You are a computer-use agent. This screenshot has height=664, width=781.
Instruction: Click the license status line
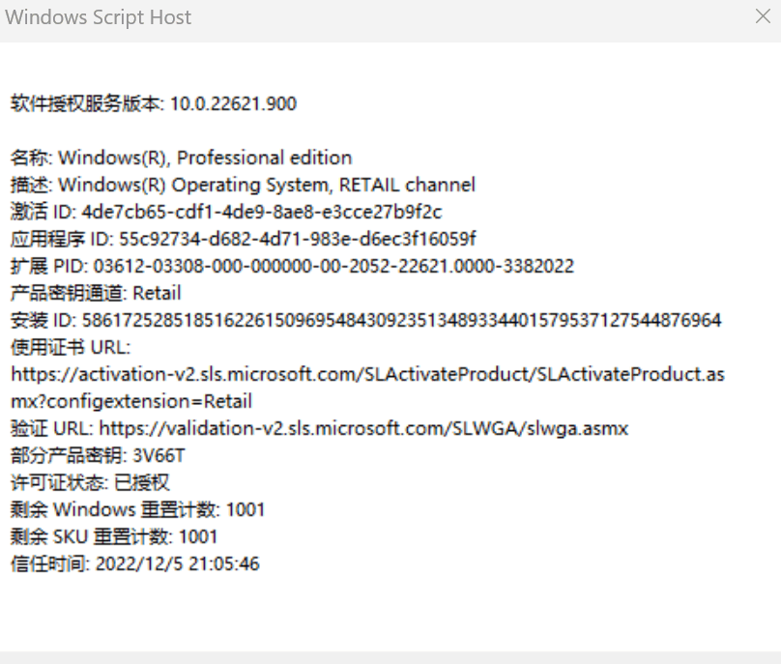click(90, 482)
